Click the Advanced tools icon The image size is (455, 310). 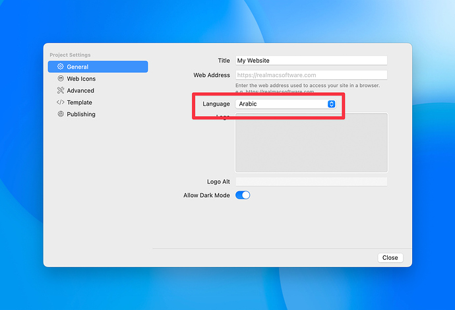click(x=61, y=90)
